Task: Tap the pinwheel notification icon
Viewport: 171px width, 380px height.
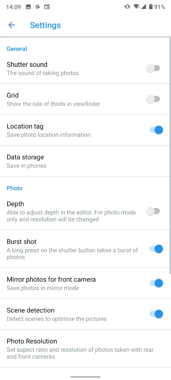Action: pos(37,7)
